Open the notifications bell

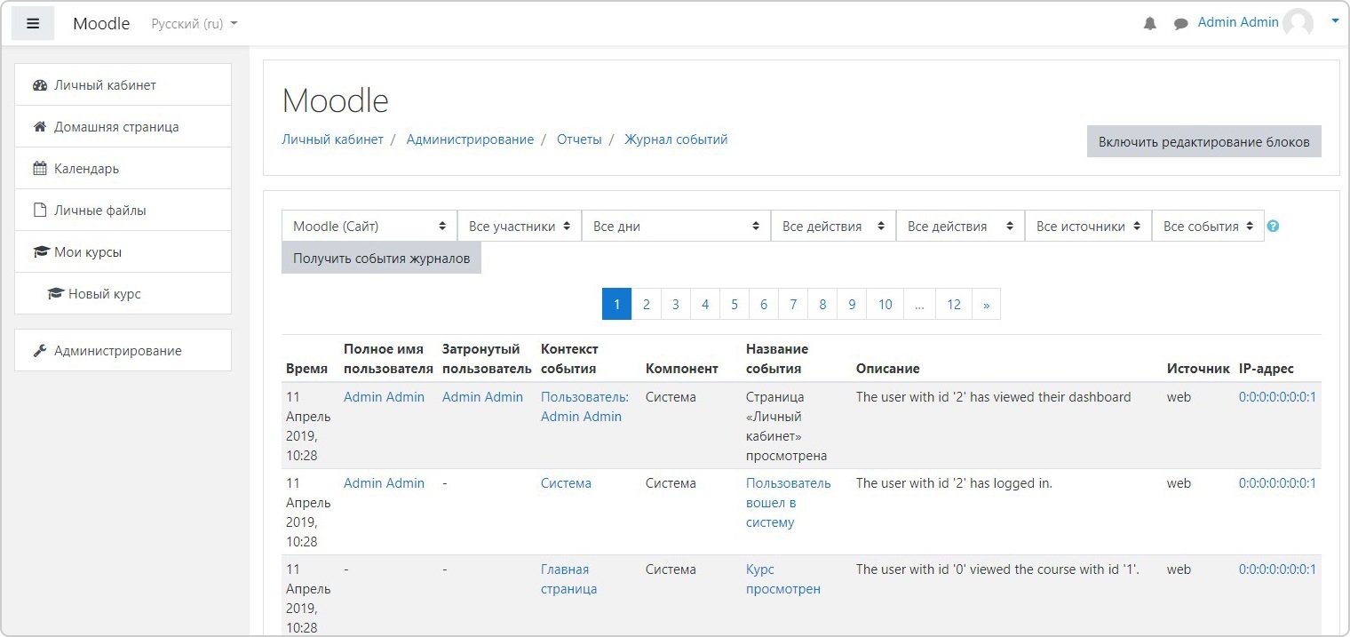[1149, 24]
